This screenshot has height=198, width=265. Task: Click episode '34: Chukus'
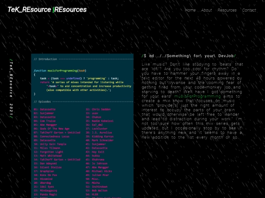click(x=93, y=117)
